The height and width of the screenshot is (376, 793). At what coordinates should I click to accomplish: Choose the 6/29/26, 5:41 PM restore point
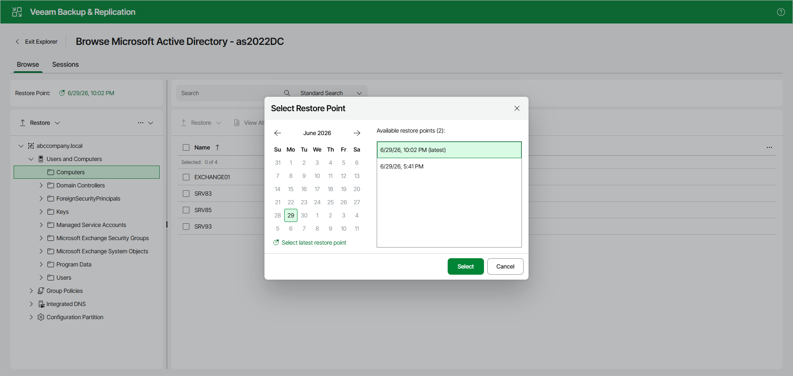449,166
